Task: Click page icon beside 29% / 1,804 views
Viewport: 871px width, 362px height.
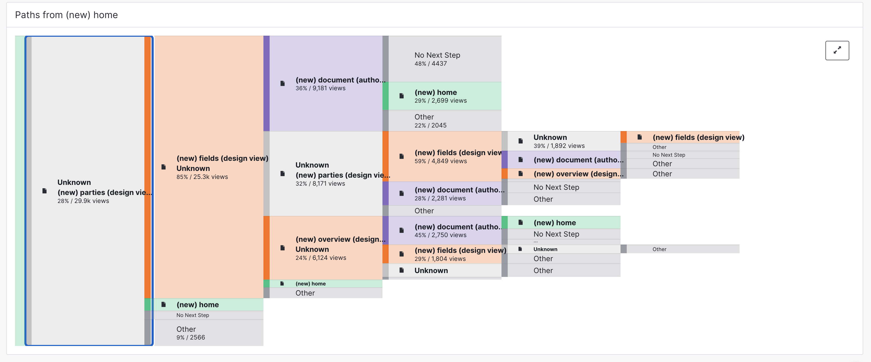Action: coord(402,254)
